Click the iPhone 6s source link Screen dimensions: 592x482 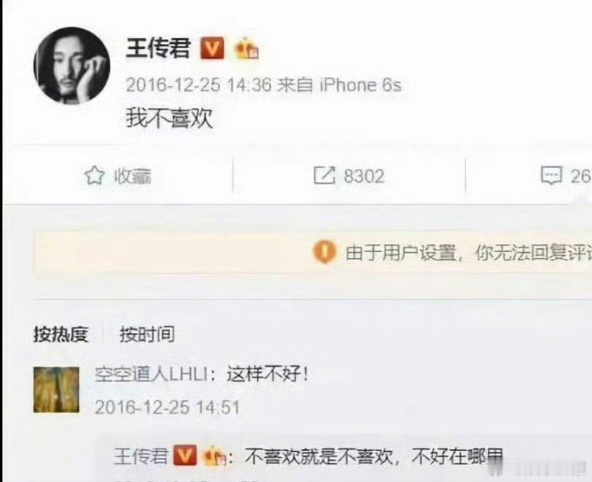360,85
